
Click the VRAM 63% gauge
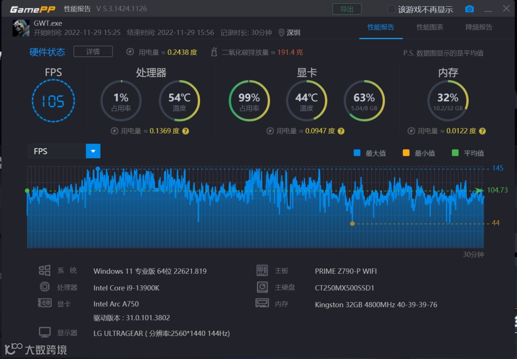[364, 101]
